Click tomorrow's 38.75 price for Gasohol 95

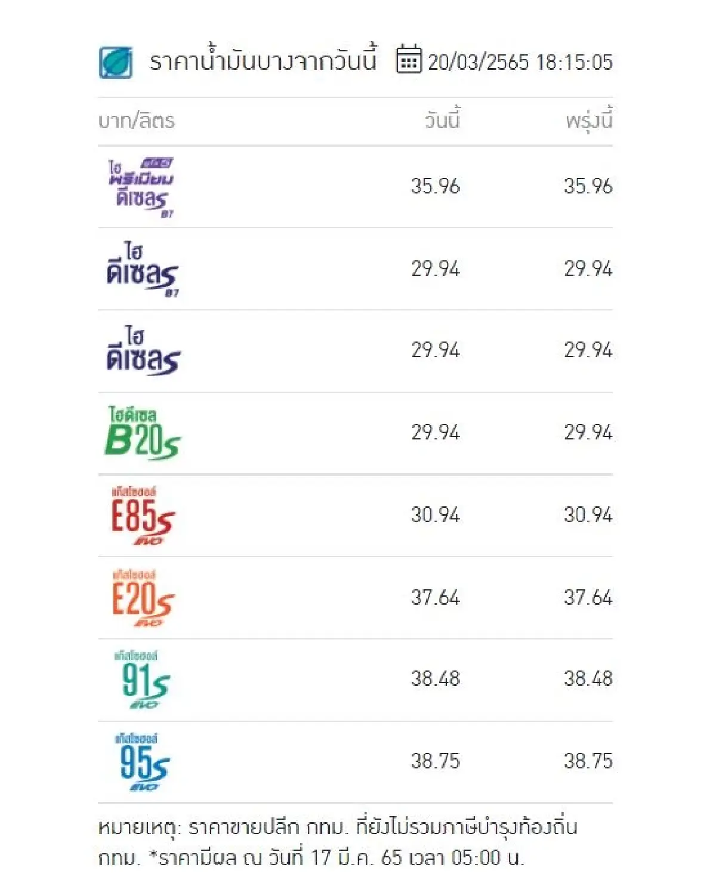(588, 761)
